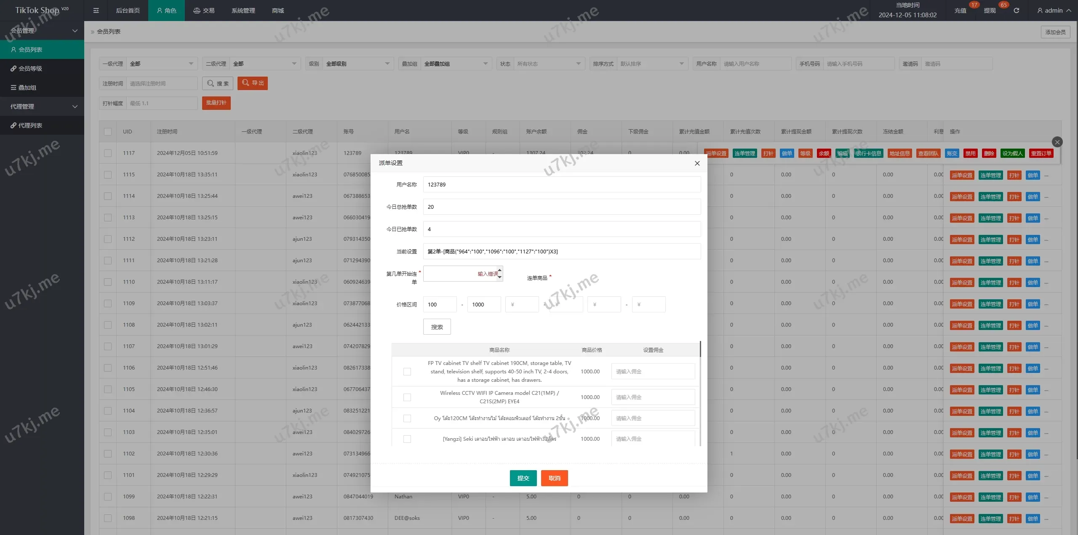Open 会员等级 in the sidebar
The image size is (1078, 535).
pyautogui.click(x=30, y=69)
